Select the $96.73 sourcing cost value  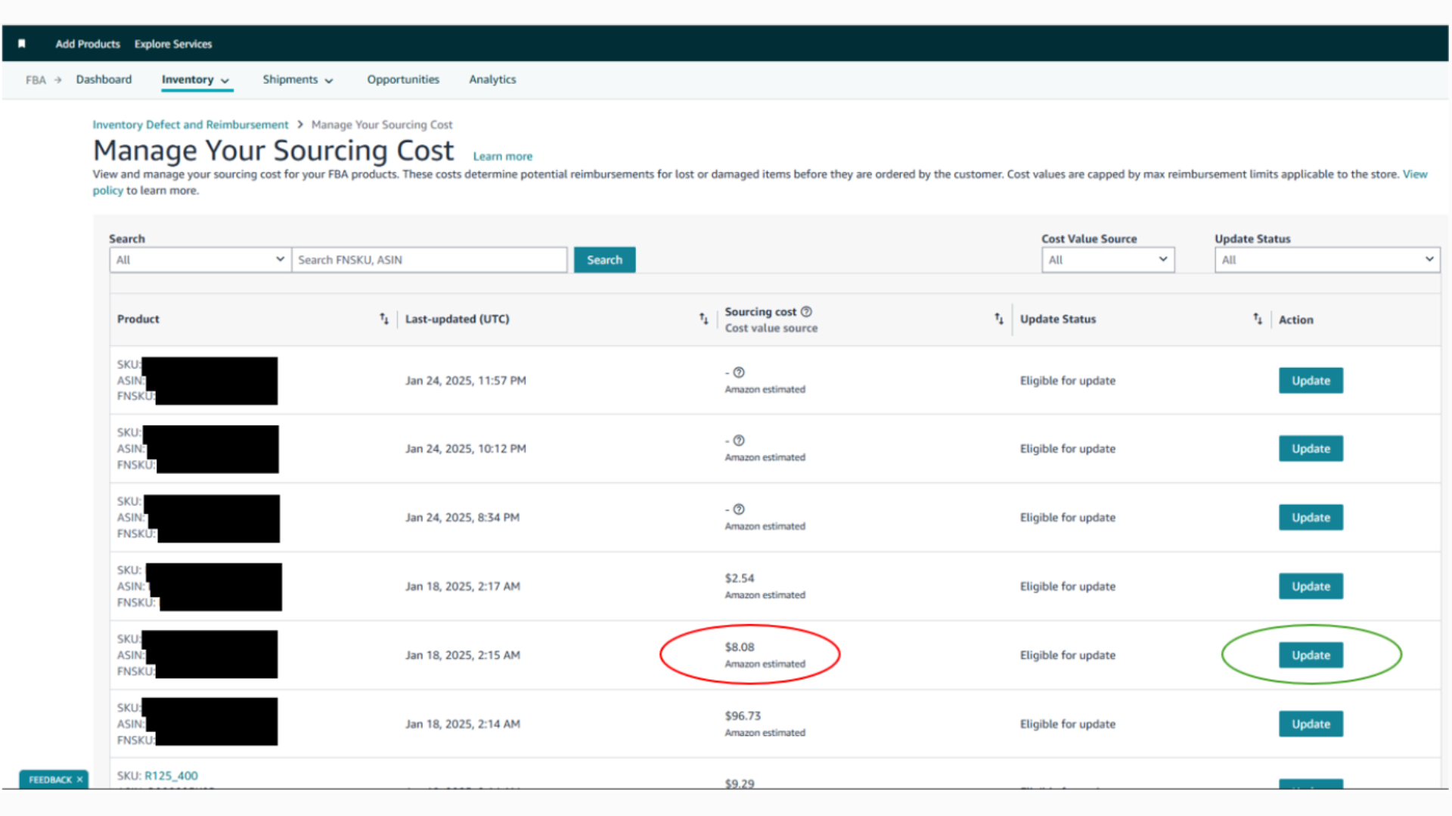pyautogui.click(x=743, y=716)
